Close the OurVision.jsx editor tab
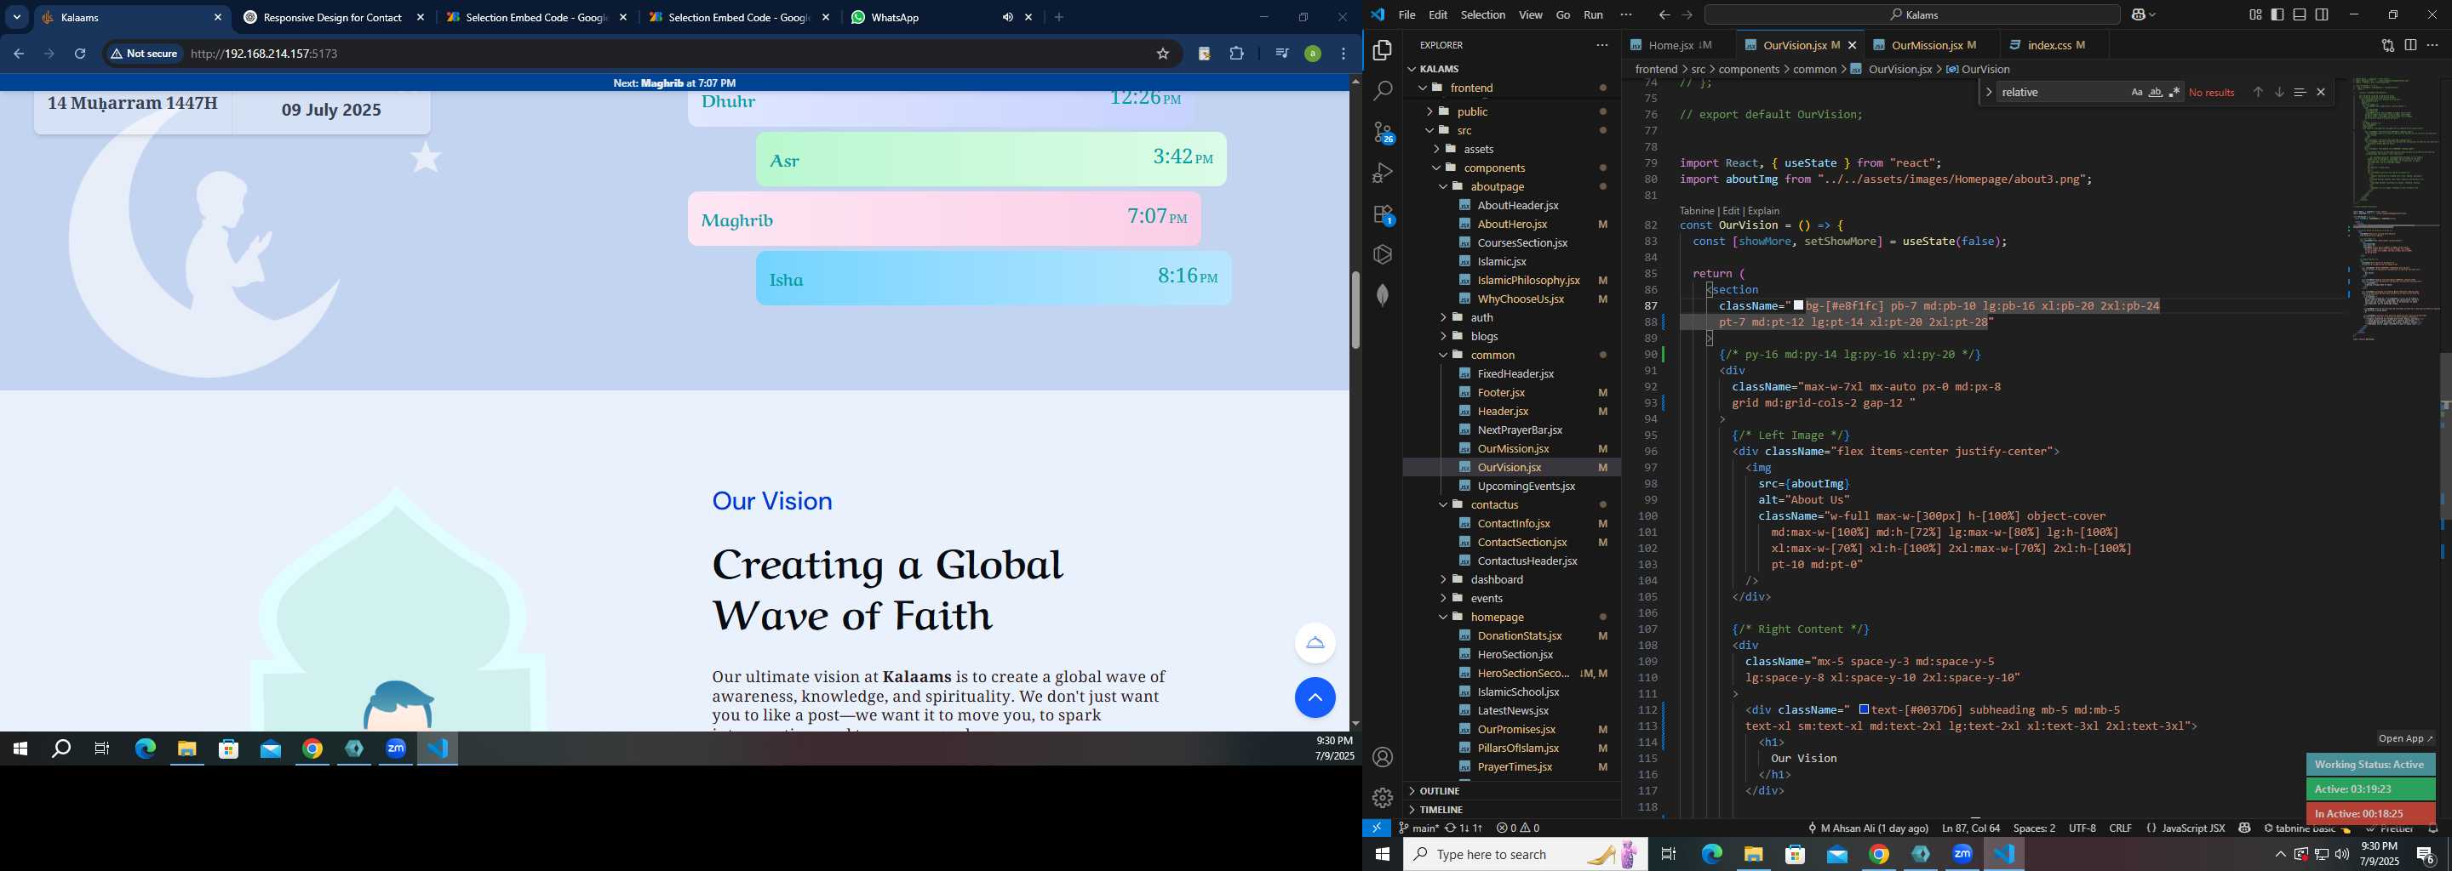Image resolution: width=2452 pixels, height=871 pixels. tap(1852, 45)
